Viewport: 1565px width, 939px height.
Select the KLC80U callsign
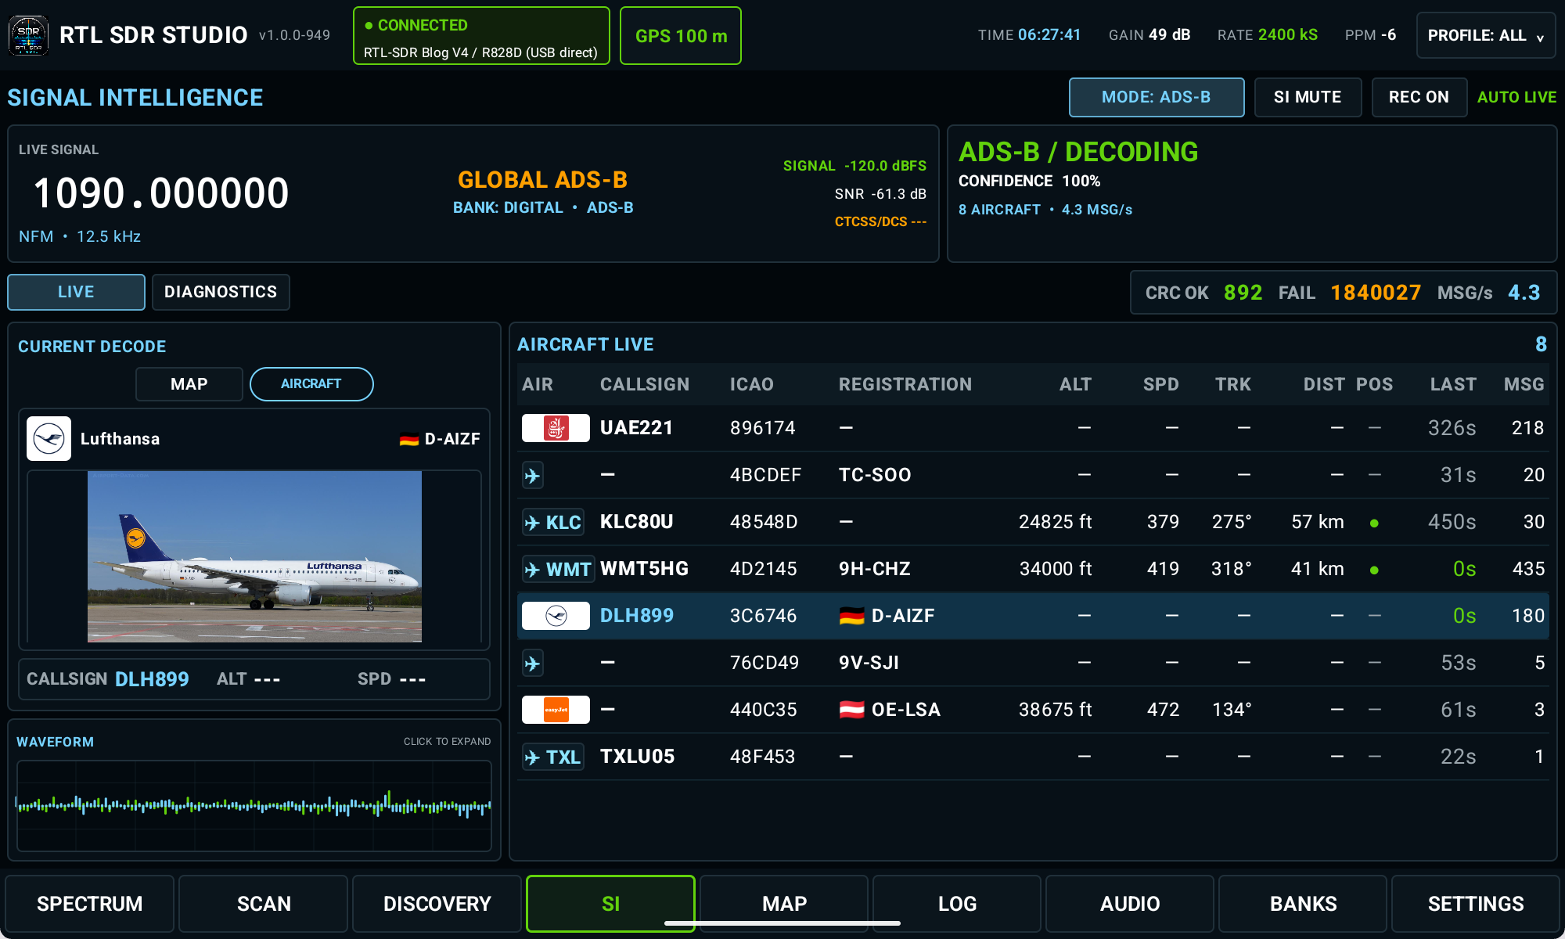(636, 522)
